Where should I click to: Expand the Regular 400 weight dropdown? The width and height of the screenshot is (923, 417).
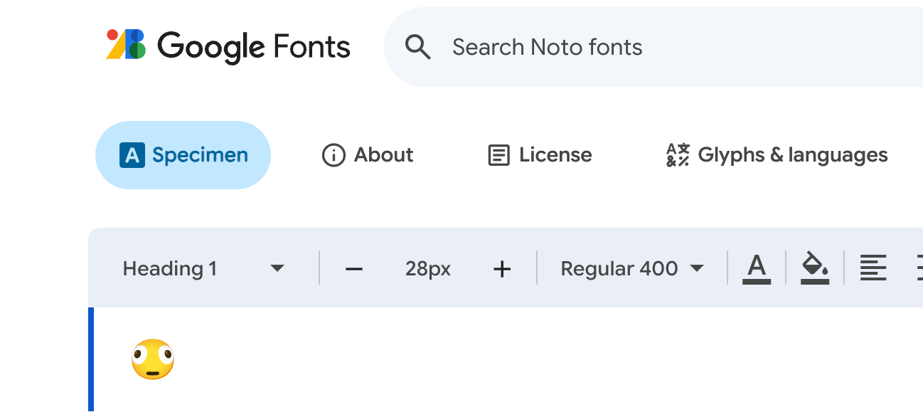point(631,269)
